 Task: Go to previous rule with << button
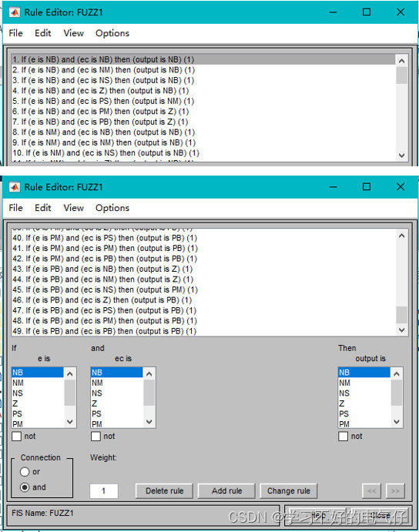tap(372, 490)
